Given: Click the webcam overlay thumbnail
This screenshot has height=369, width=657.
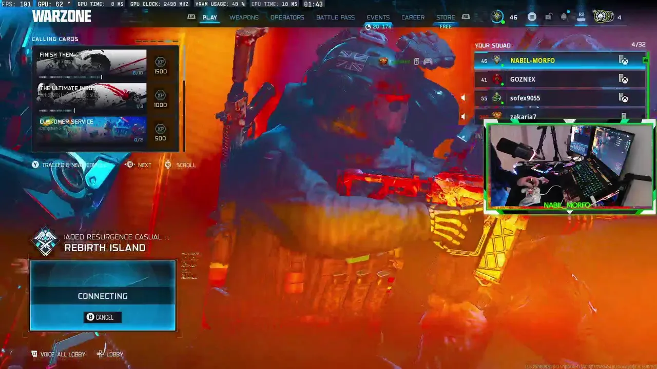Looking at the screenshot, I should pyautogui.click(x=569, y=167).
